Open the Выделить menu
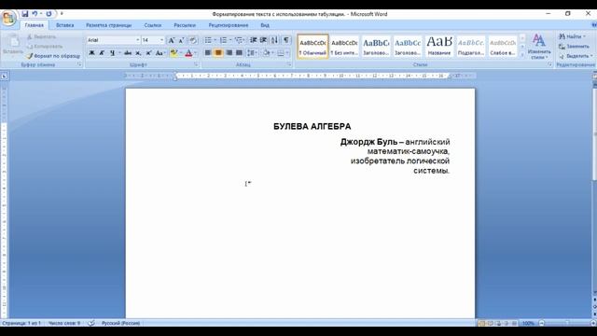The height and width of the screenshot is (336, 597). [x=576, y=56]
